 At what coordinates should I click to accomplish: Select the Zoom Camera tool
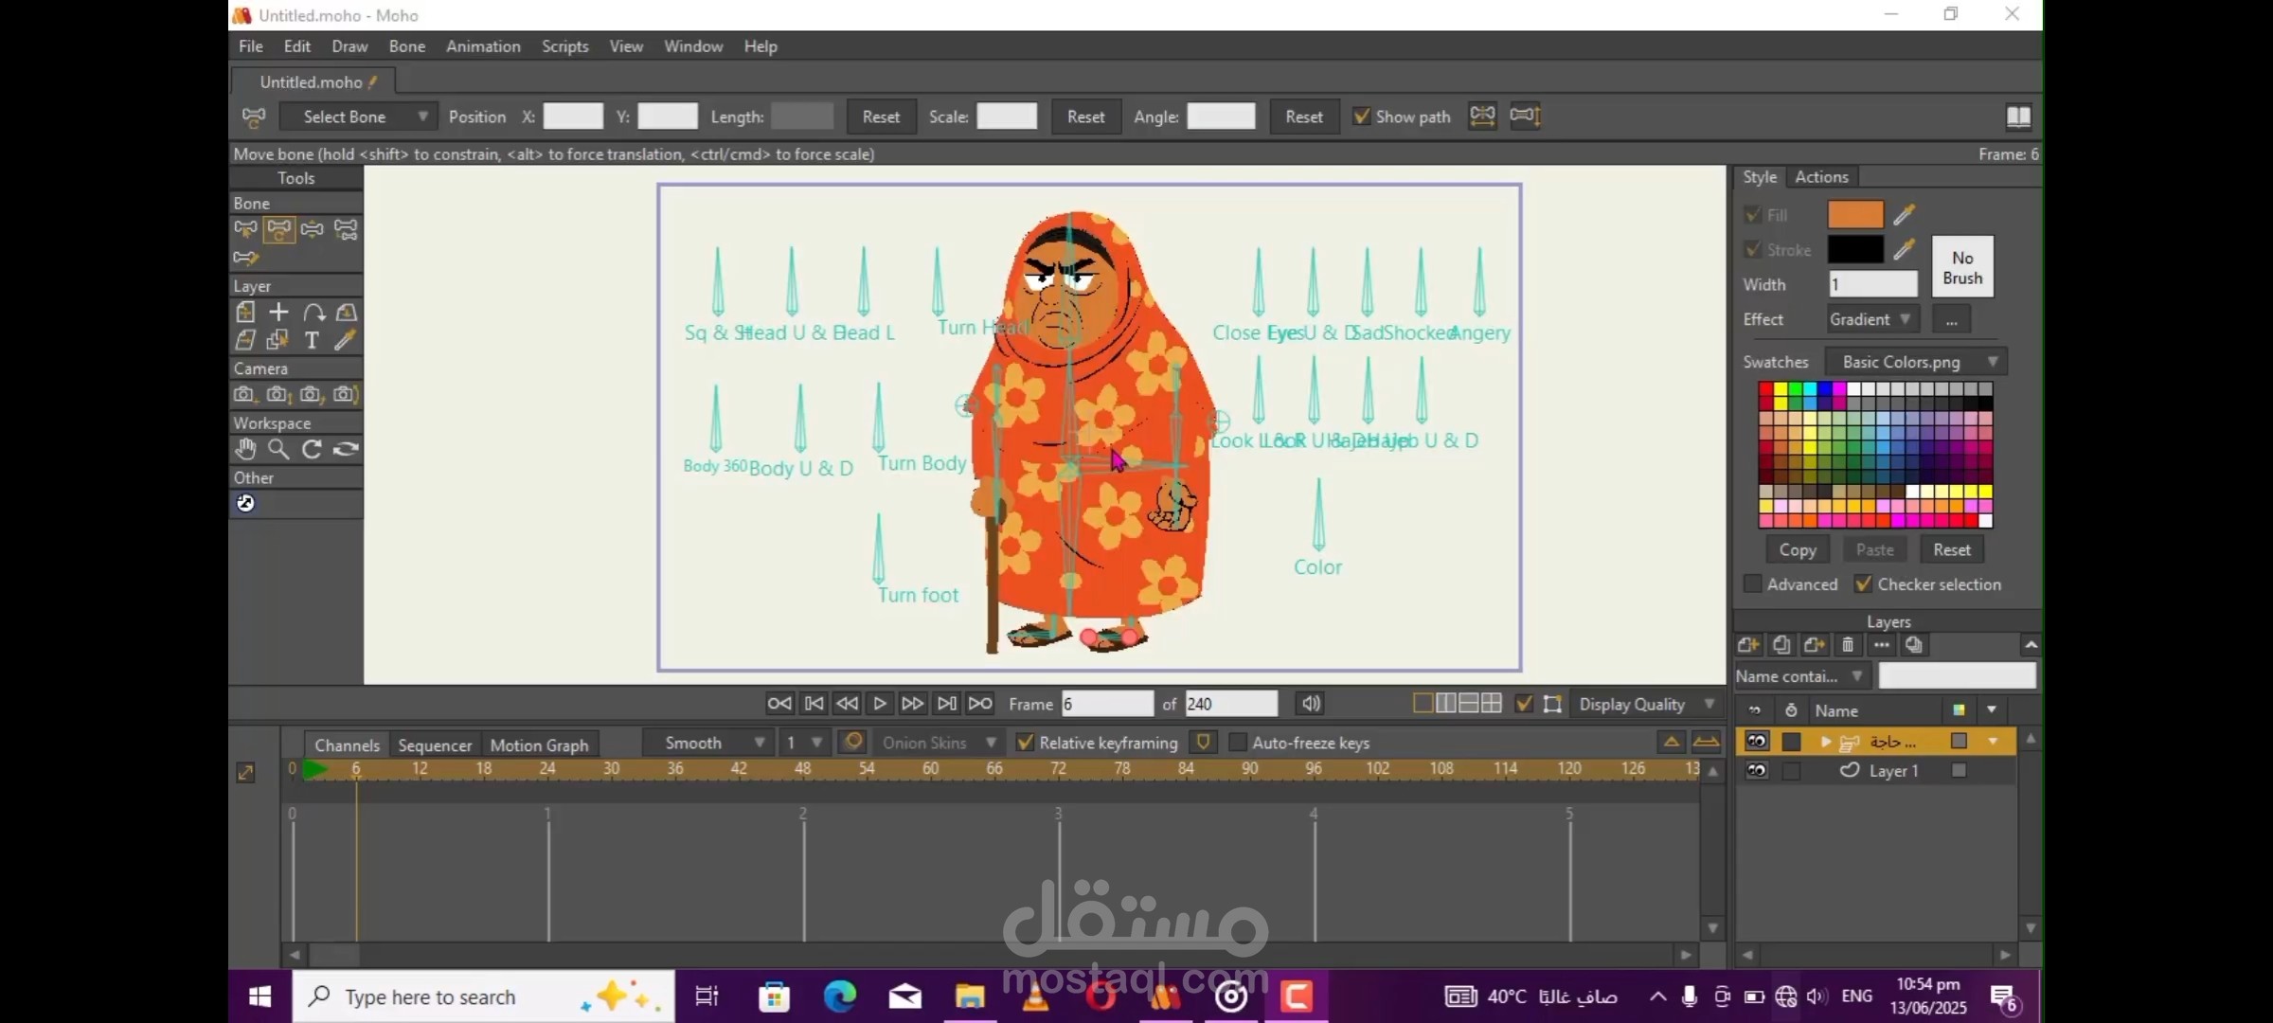click(x=278, y=394)
